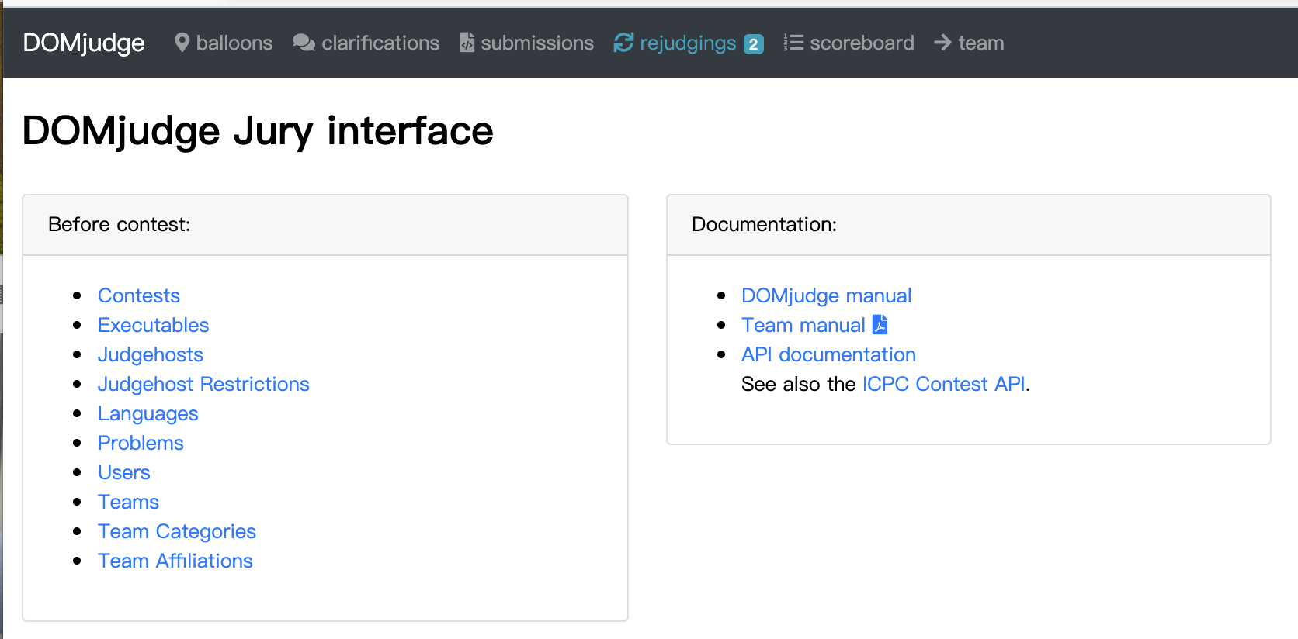Open Judgehost Restrictions page

[x=203, y=384]
